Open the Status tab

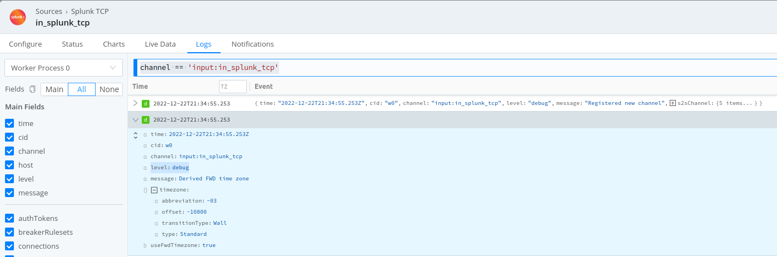(x=72, y=44)
